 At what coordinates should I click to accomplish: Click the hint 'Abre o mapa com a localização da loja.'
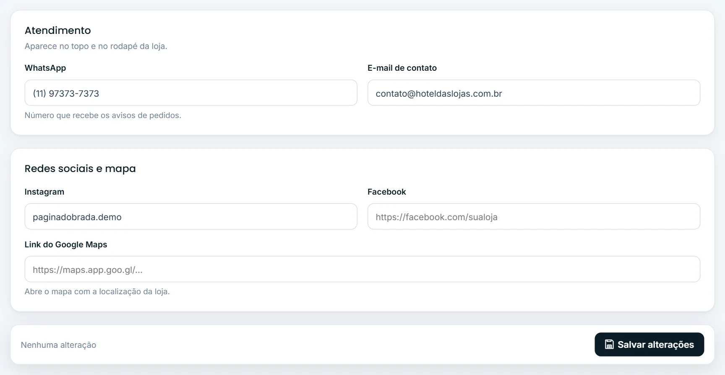[x=97, y=291]
